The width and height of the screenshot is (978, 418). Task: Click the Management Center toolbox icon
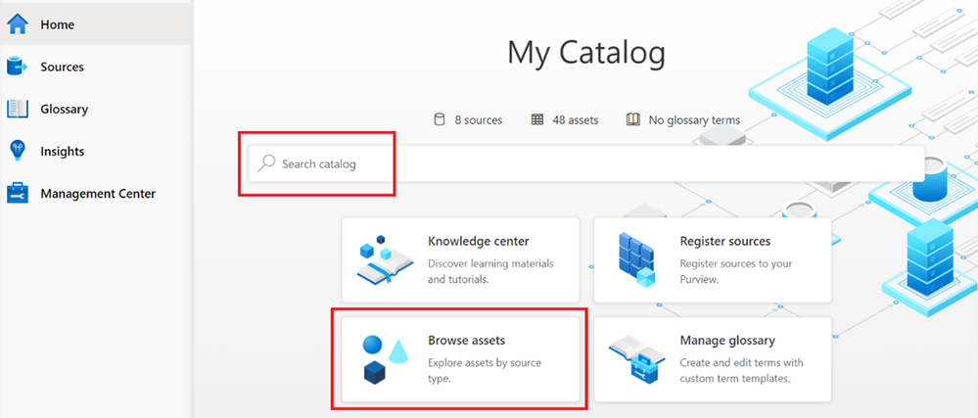(18, 194)
